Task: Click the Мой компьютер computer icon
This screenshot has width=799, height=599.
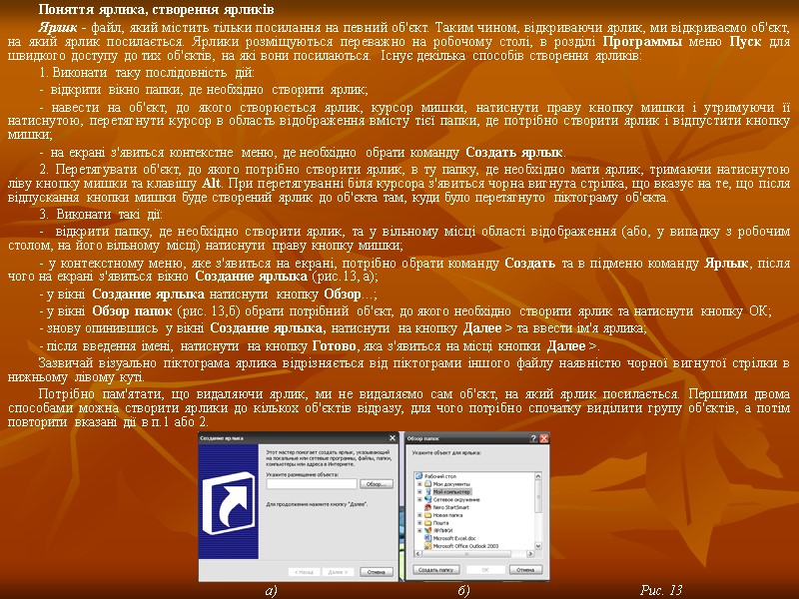Action: coord(428,492)
